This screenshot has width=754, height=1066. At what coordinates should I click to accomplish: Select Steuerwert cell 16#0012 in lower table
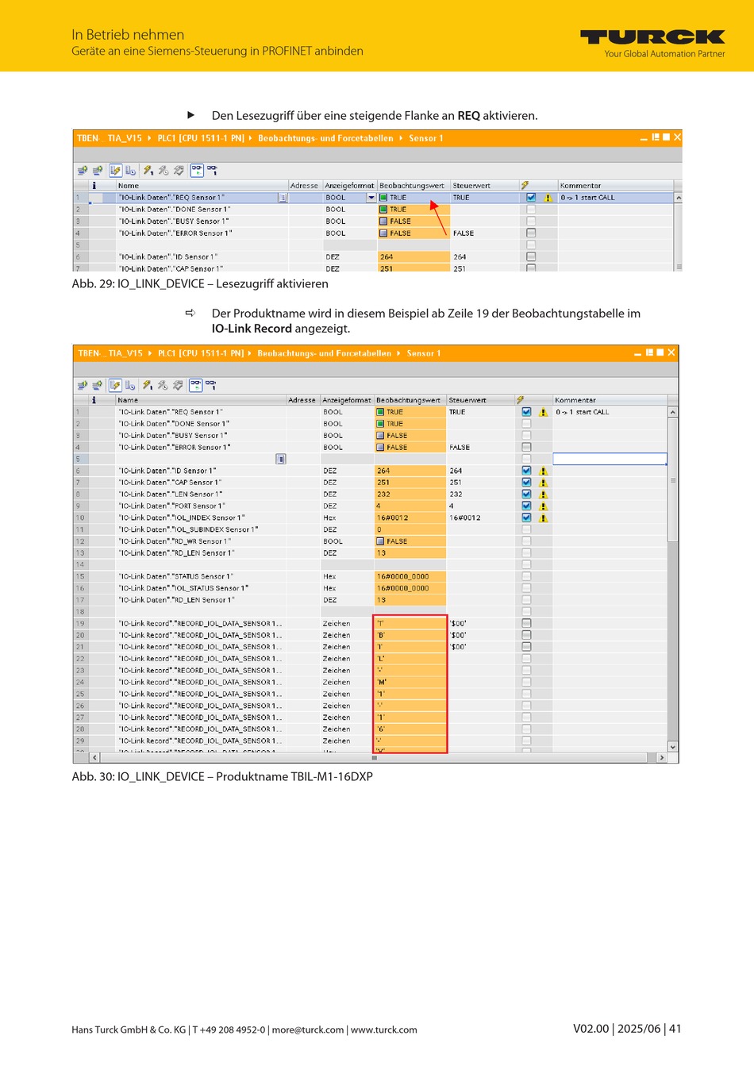479,518
